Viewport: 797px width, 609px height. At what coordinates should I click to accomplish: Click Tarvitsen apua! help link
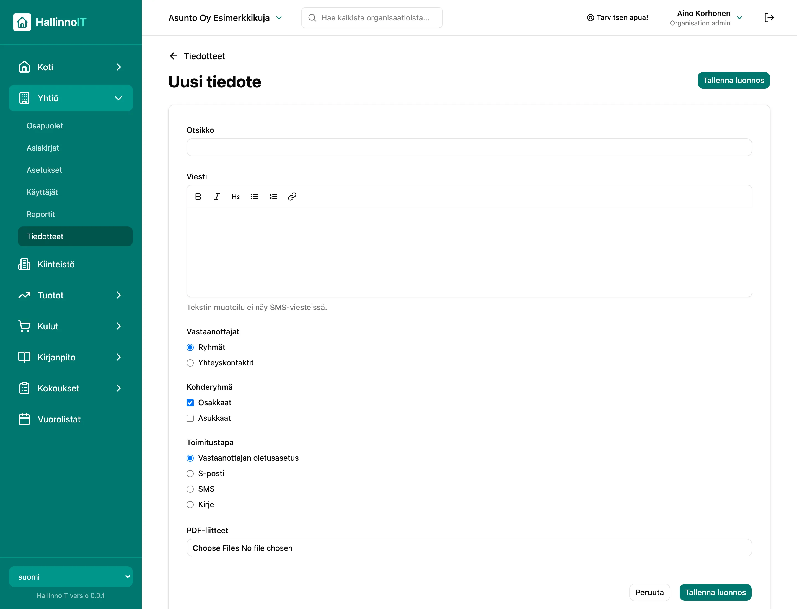coord(617,17)
